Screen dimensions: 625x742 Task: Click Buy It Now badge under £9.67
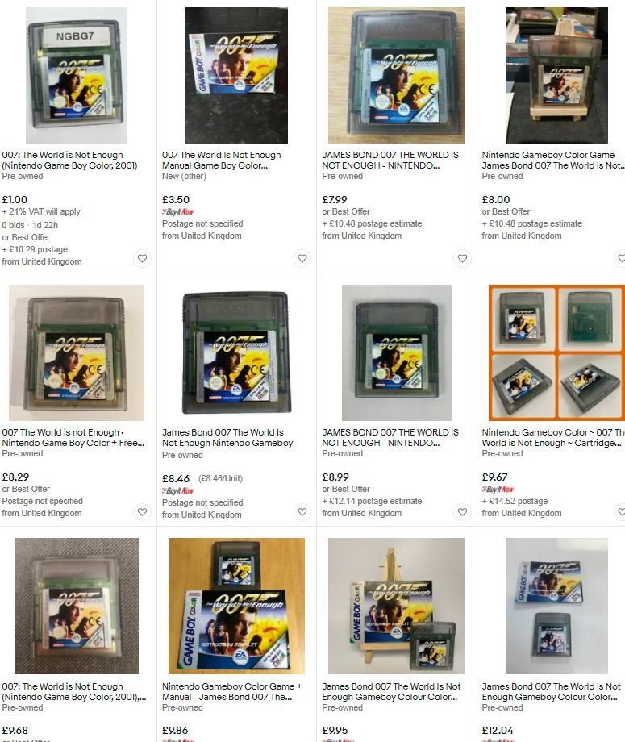[498, 490]
